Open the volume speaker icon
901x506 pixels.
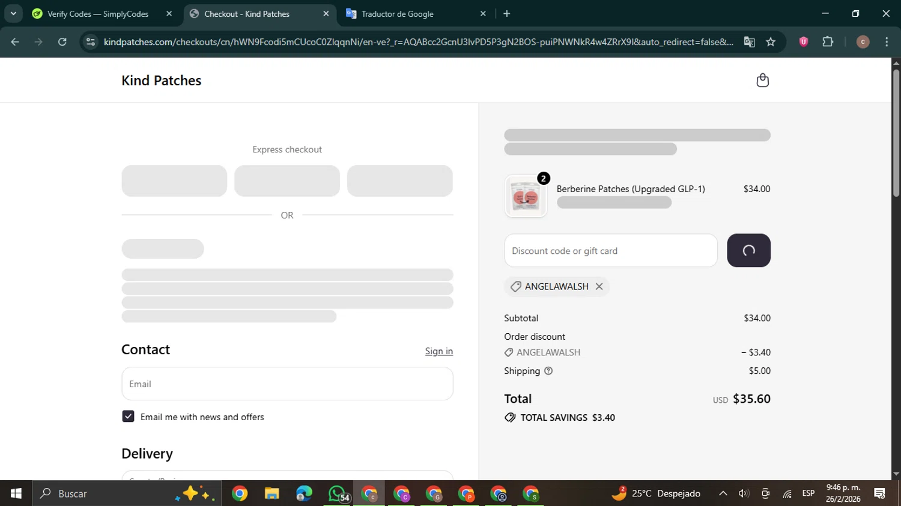tap(744, 493)
